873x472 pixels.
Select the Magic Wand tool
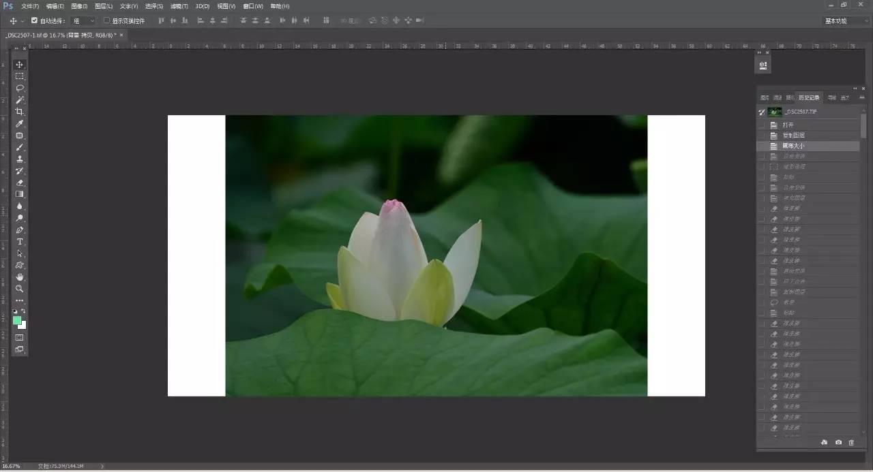20,100
